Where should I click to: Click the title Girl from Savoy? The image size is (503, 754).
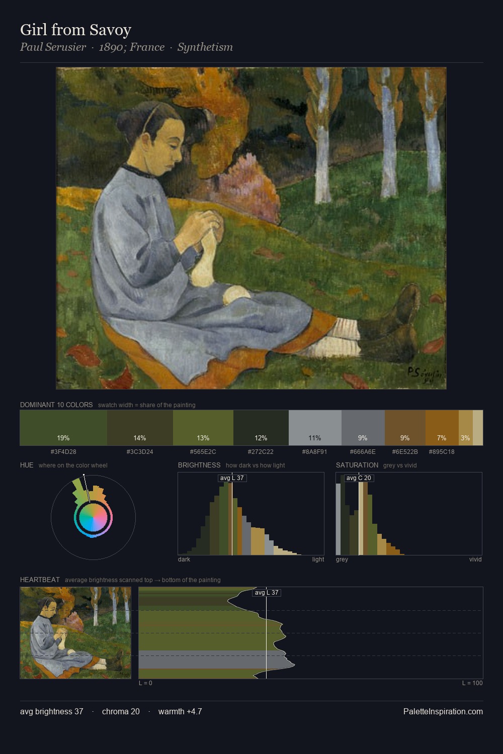click(x=75, y=30)
